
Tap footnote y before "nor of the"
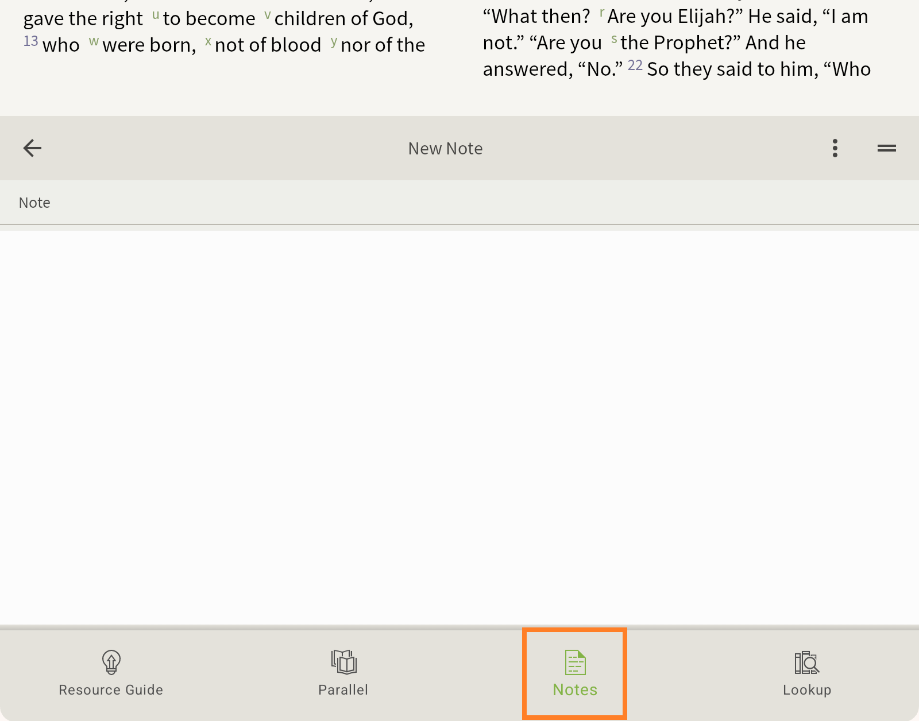(334, 41)
